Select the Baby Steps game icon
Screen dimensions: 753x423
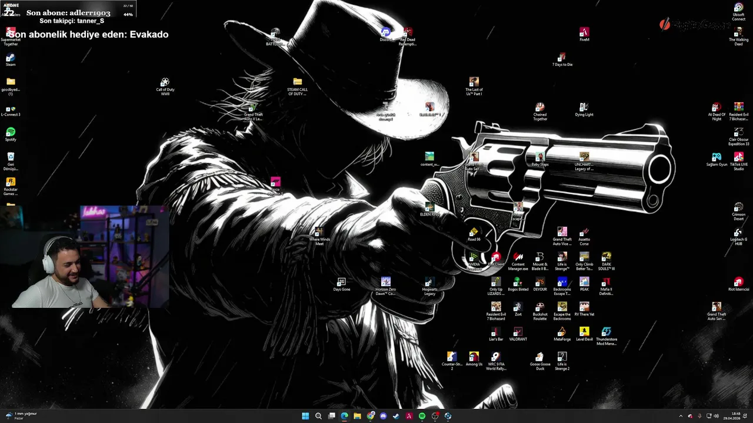[540, 159]
